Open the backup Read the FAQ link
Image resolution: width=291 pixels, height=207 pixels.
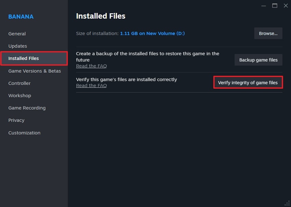coord(91,65)
